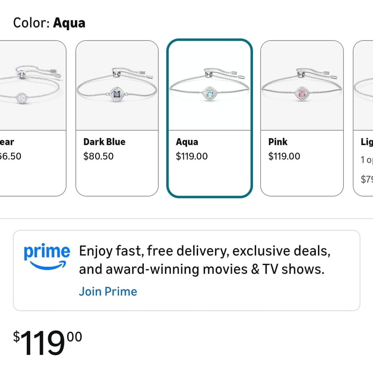Click the Prime logo icon
The width and height of the screenshot is (373, 374).
point(47,256)
